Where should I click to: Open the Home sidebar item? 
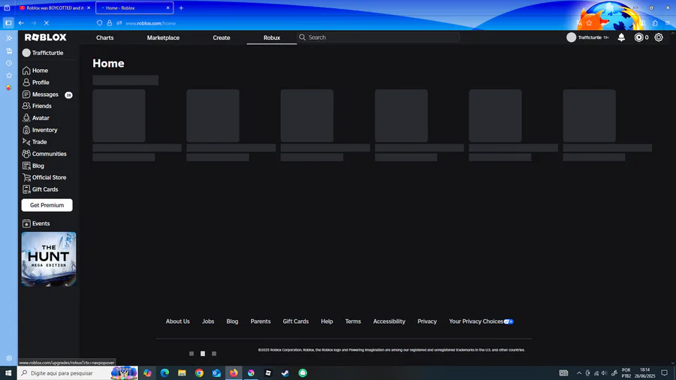point(35,71)
